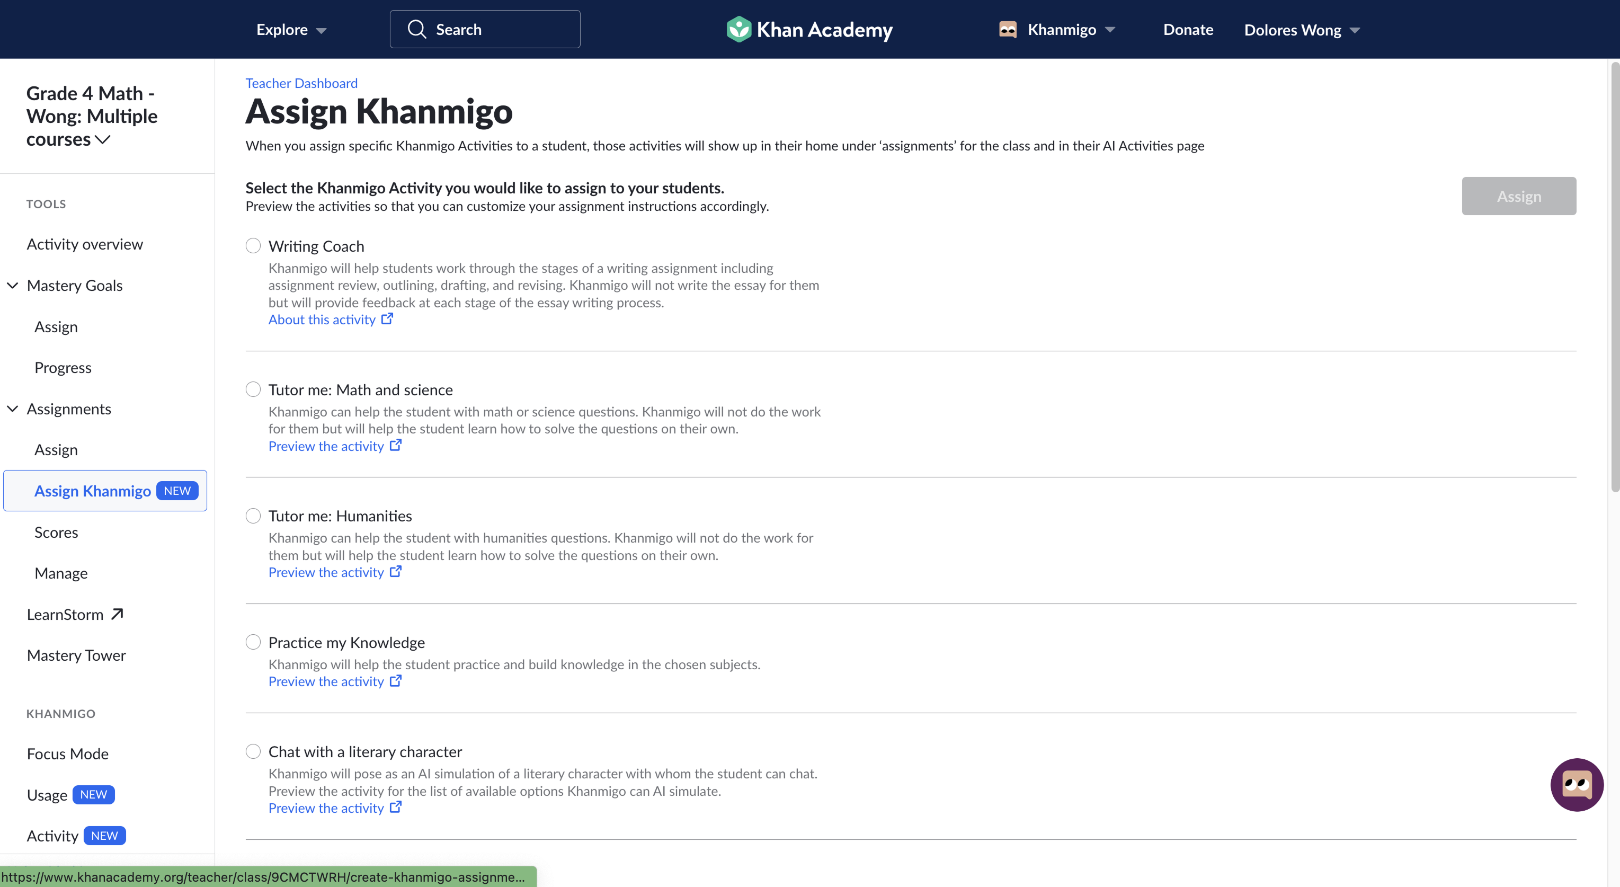The height and width of the screenshot is (887, 1620).
Task: Click external icon under Tutor me: Math and science
Action: 396,446
